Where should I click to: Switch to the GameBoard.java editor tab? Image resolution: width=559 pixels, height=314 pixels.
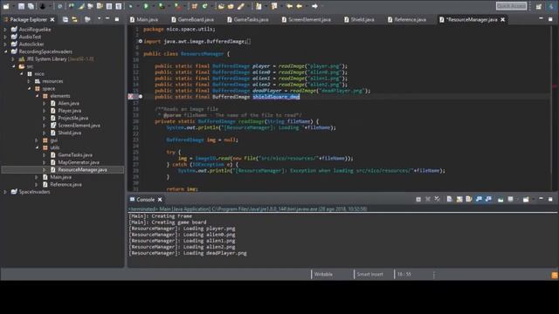click(x=192, y=19)
